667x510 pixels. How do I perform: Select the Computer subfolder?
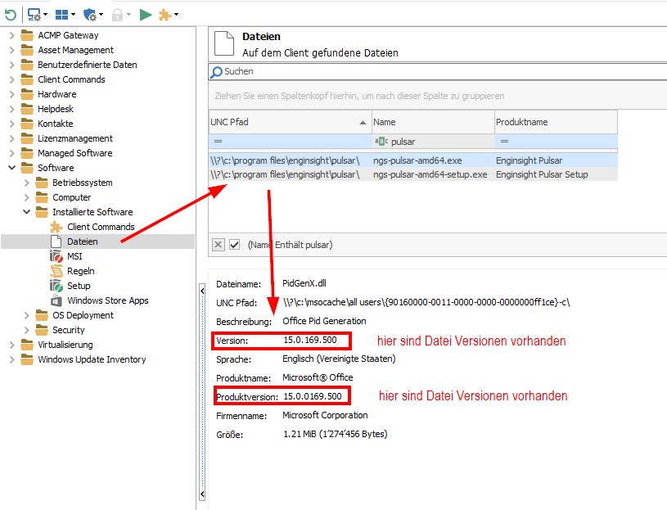pyautogui.click(x=71, y=198)
